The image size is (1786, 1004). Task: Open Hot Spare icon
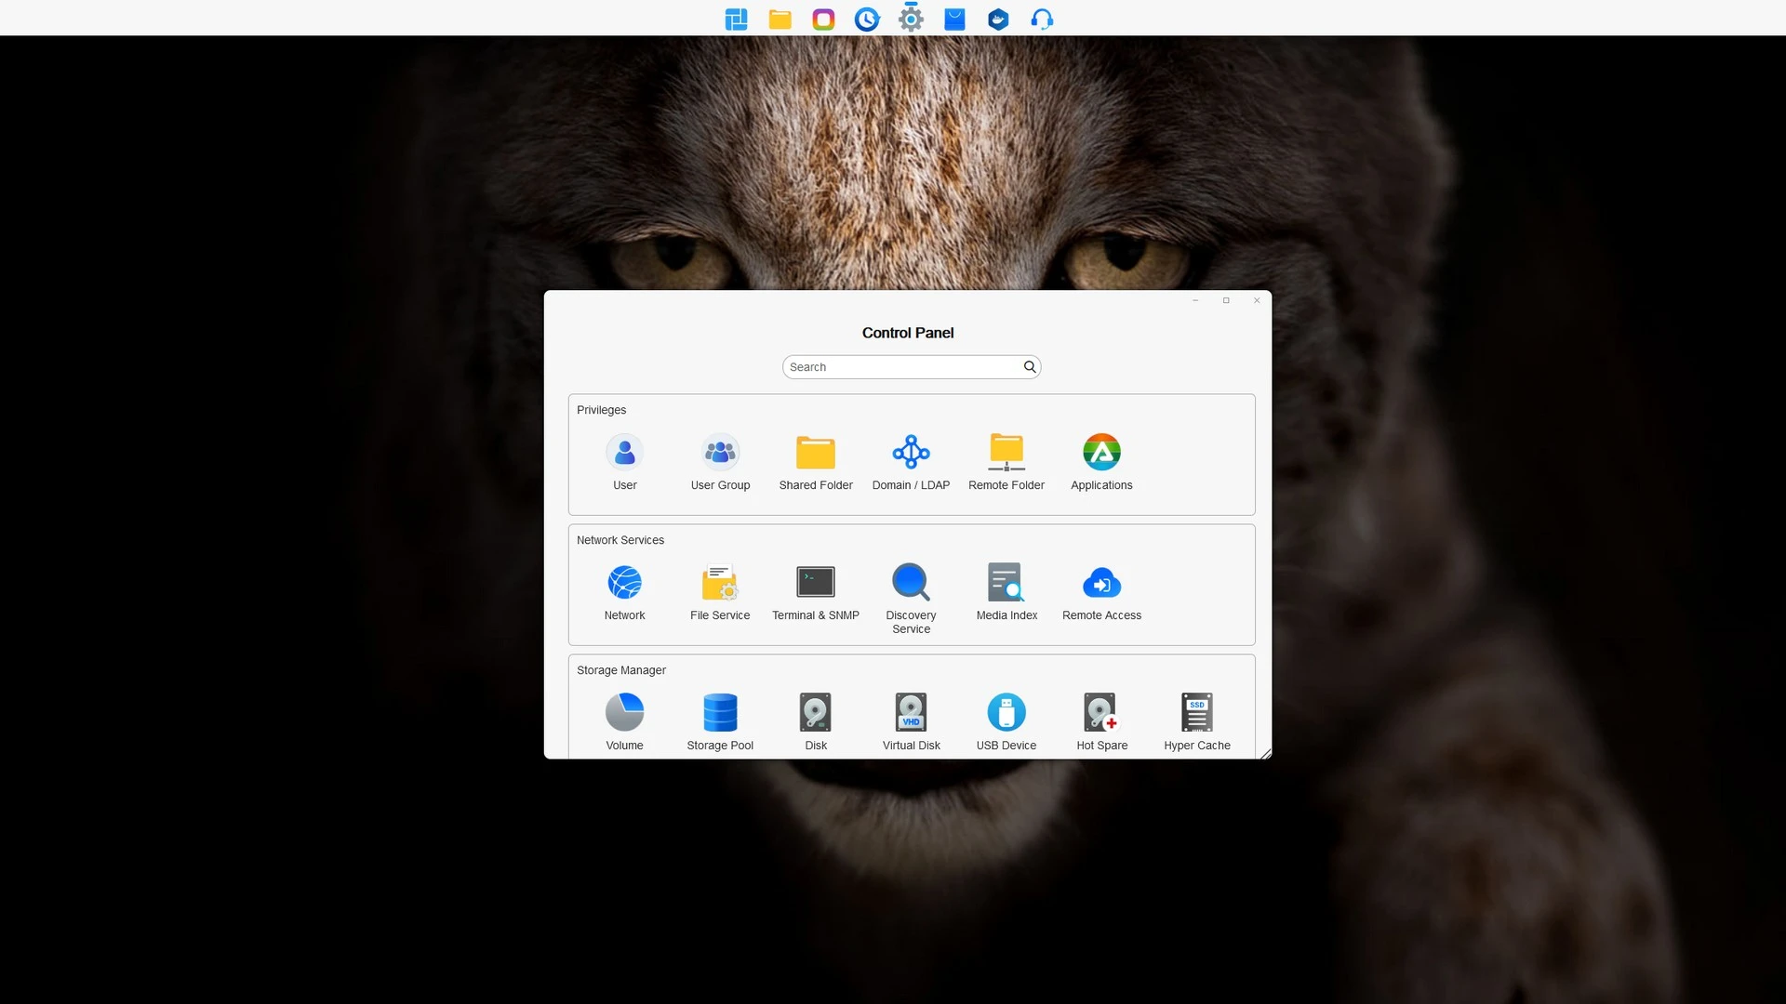1101,713
